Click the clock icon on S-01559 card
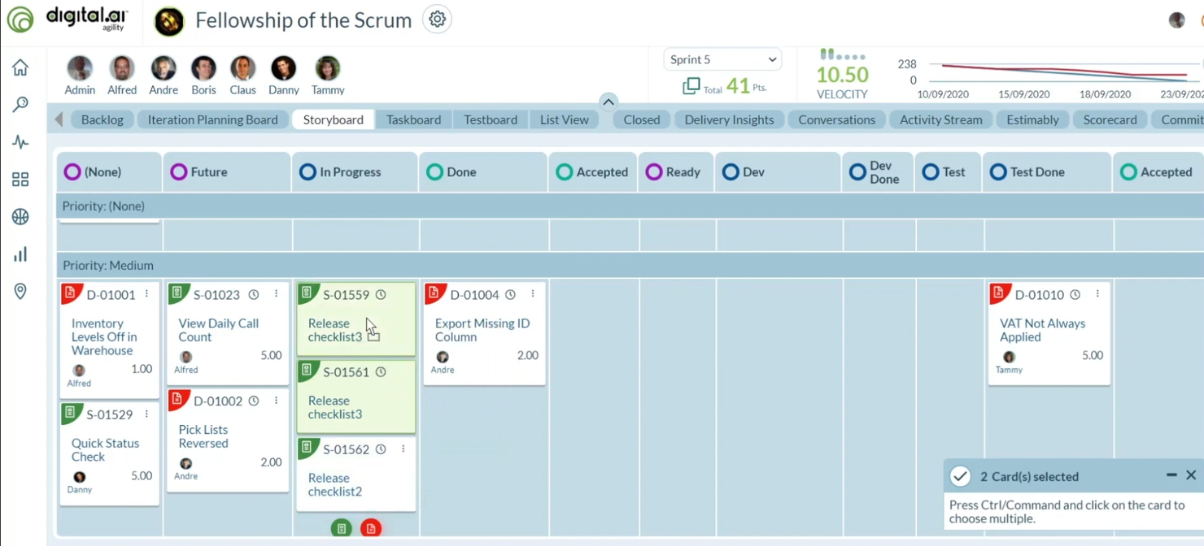1204x546 pixels. click(x=381, y=295)
